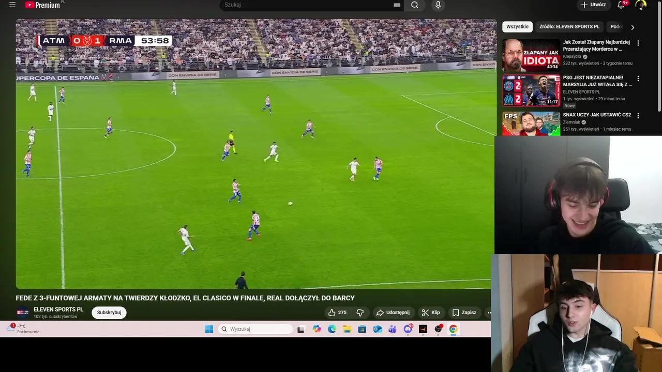The image size is (662, 372).
Task: Like the video with thumbs-up 275
Action: pos(337,313)
